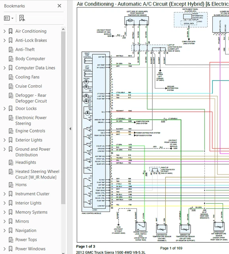Jump to the Anti-Theft bookmark
Screen dimensions: 229x254
tap(25, 50)
